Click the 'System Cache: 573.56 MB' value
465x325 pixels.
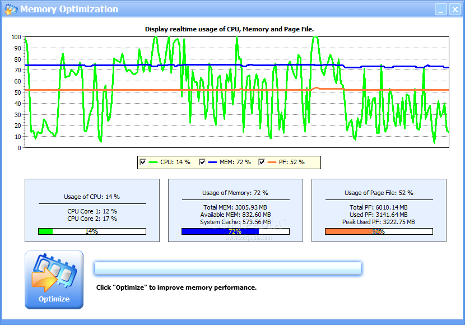[x=235, y=222]
